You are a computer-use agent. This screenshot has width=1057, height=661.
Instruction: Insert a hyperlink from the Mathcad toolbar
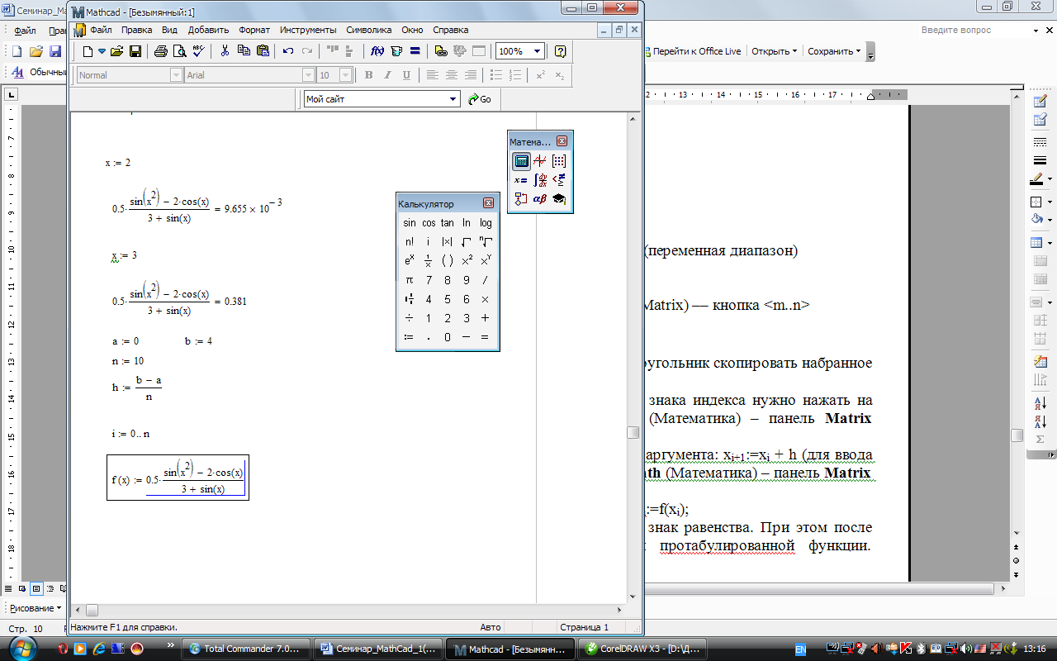pos(441,51)
